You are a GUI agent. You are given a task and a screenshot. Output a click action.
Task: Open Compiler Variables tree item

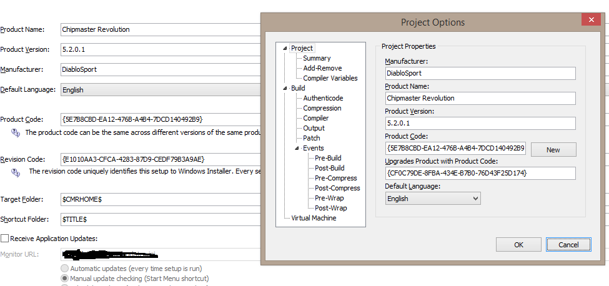click(330, 78)
